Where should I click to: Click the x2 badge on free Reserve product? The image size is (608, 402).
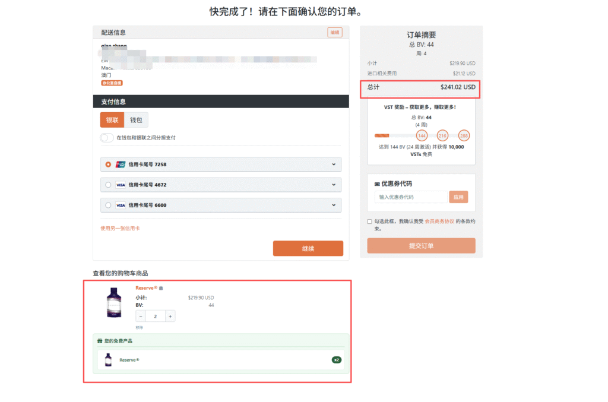click(x=336, y=359)
